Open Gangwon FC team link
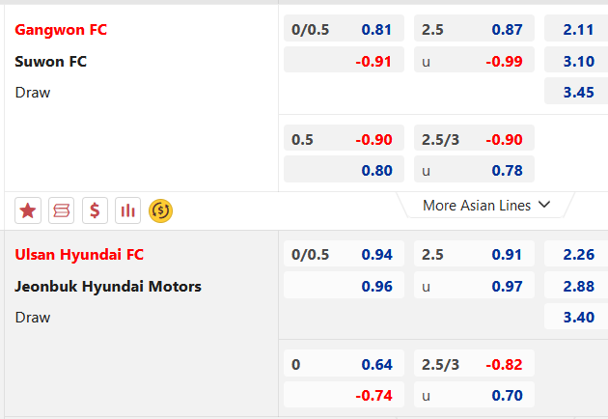 (61, 30)
